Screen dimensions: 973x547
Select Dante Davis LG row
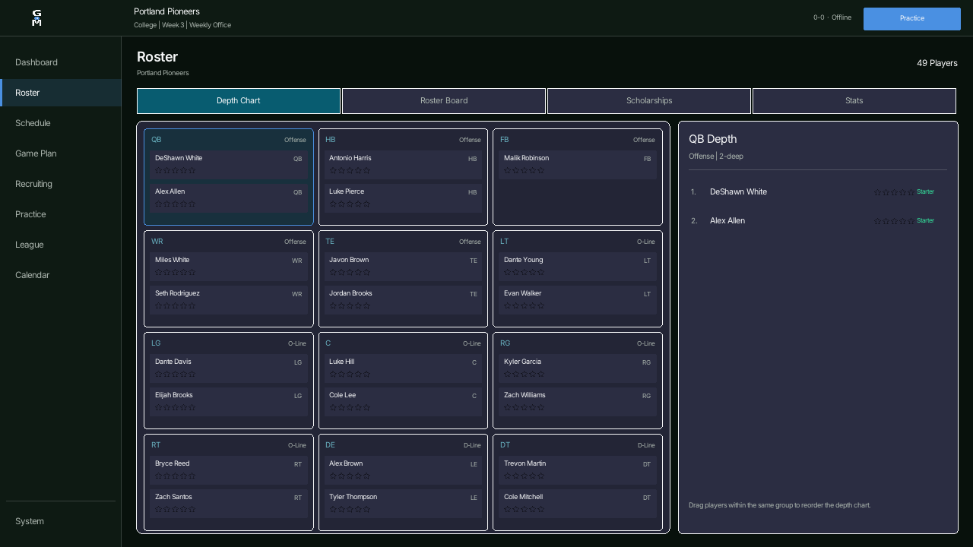pyautogui.click(x=229, y=368)
